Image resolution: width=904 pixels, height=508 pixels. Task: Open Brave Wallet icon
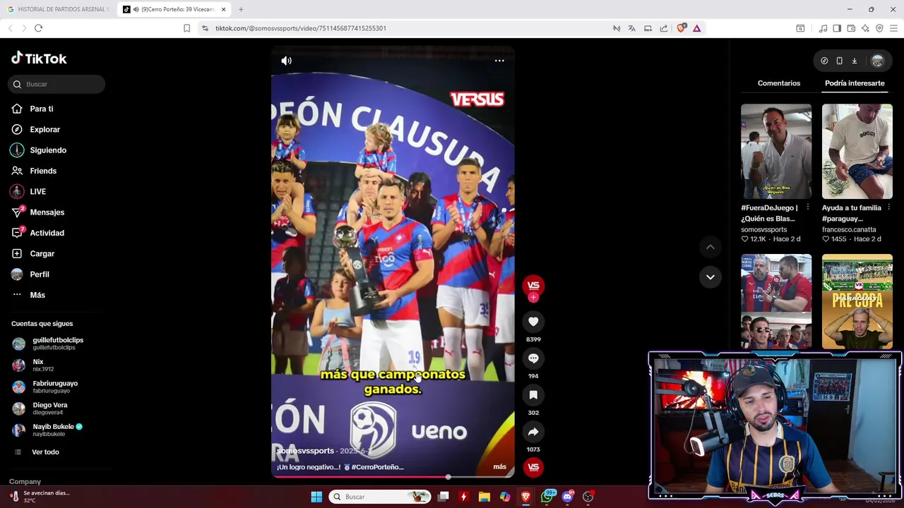coord(851,28)
